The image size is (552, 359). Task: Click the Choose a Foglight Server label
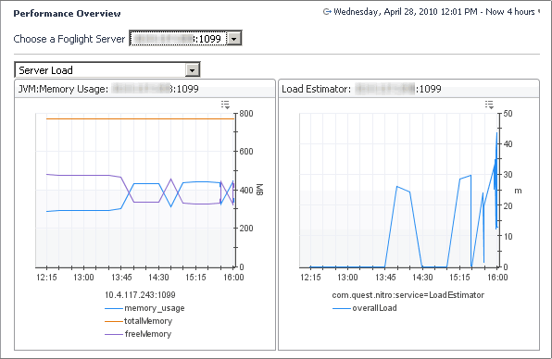(69, 39)
